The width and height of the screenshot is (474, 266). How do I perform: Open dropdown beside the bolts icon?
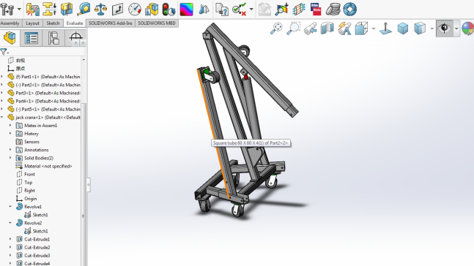tap(19, 9)
